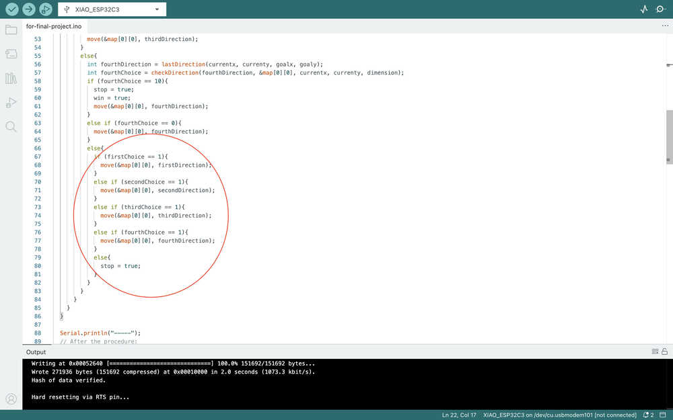Click "win = true;" on line 60
This screenshot has height=420, width=673.
pyautogui.click(x=111, y=97)
